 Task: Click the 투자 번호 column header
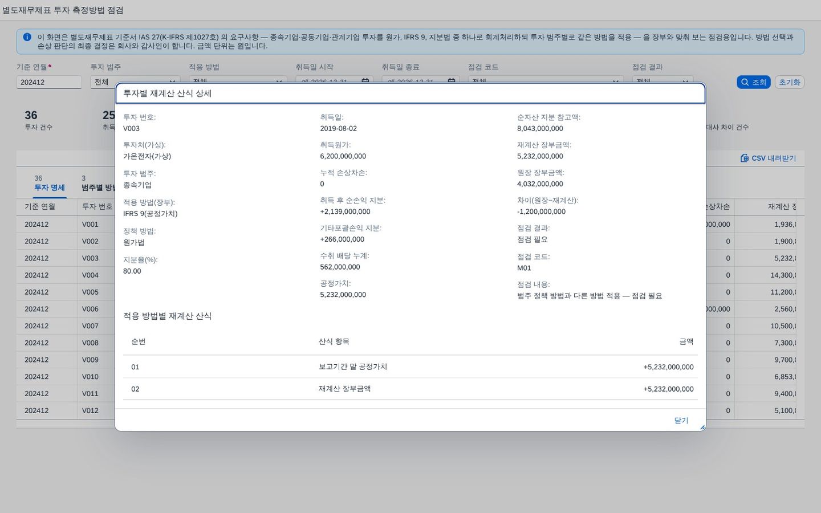click(97, 206)
